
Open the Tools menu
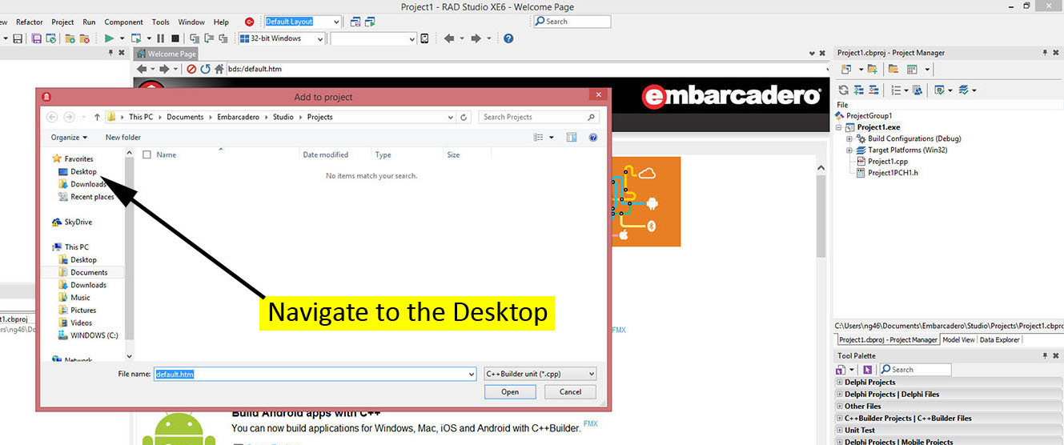[161, 22]
